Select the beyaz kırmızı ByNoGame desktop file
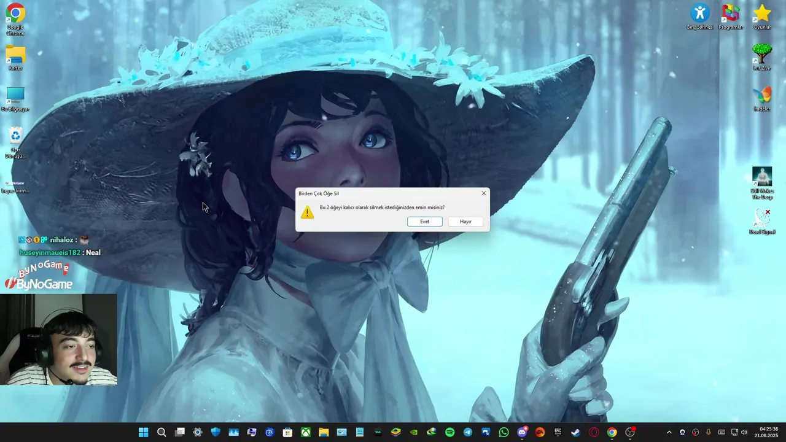Image resolution: width=786 pixels, height=442 pixels. (15, 186)
